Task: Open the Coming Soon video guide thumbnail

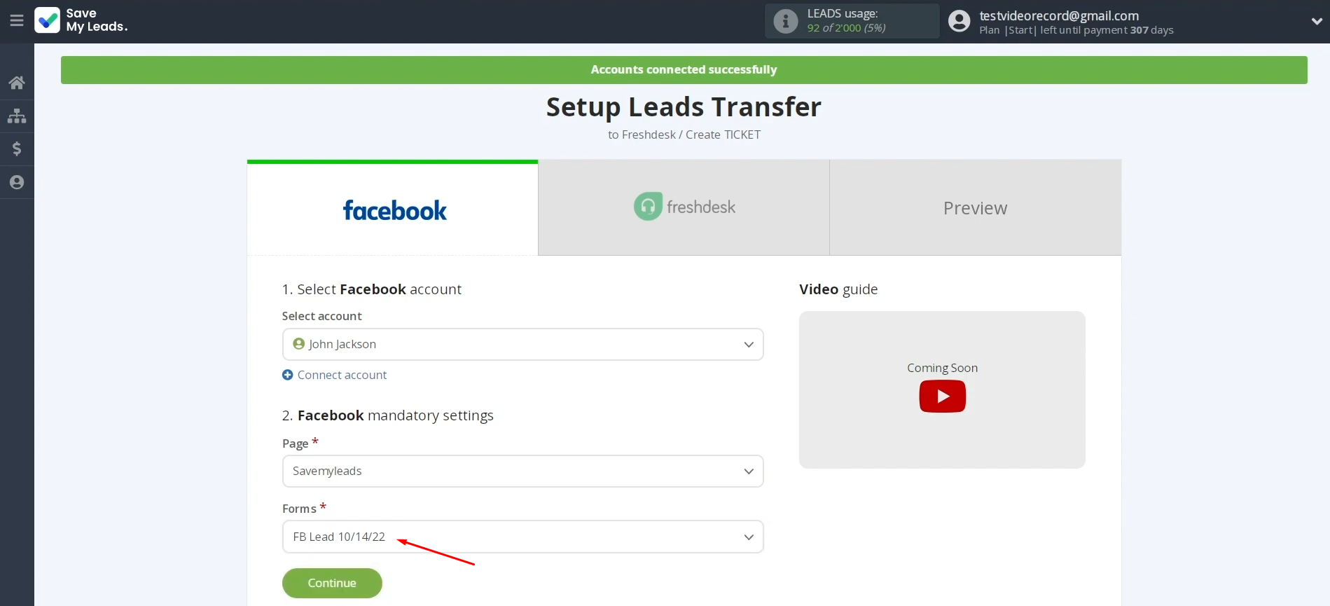Action: [942, 390]
